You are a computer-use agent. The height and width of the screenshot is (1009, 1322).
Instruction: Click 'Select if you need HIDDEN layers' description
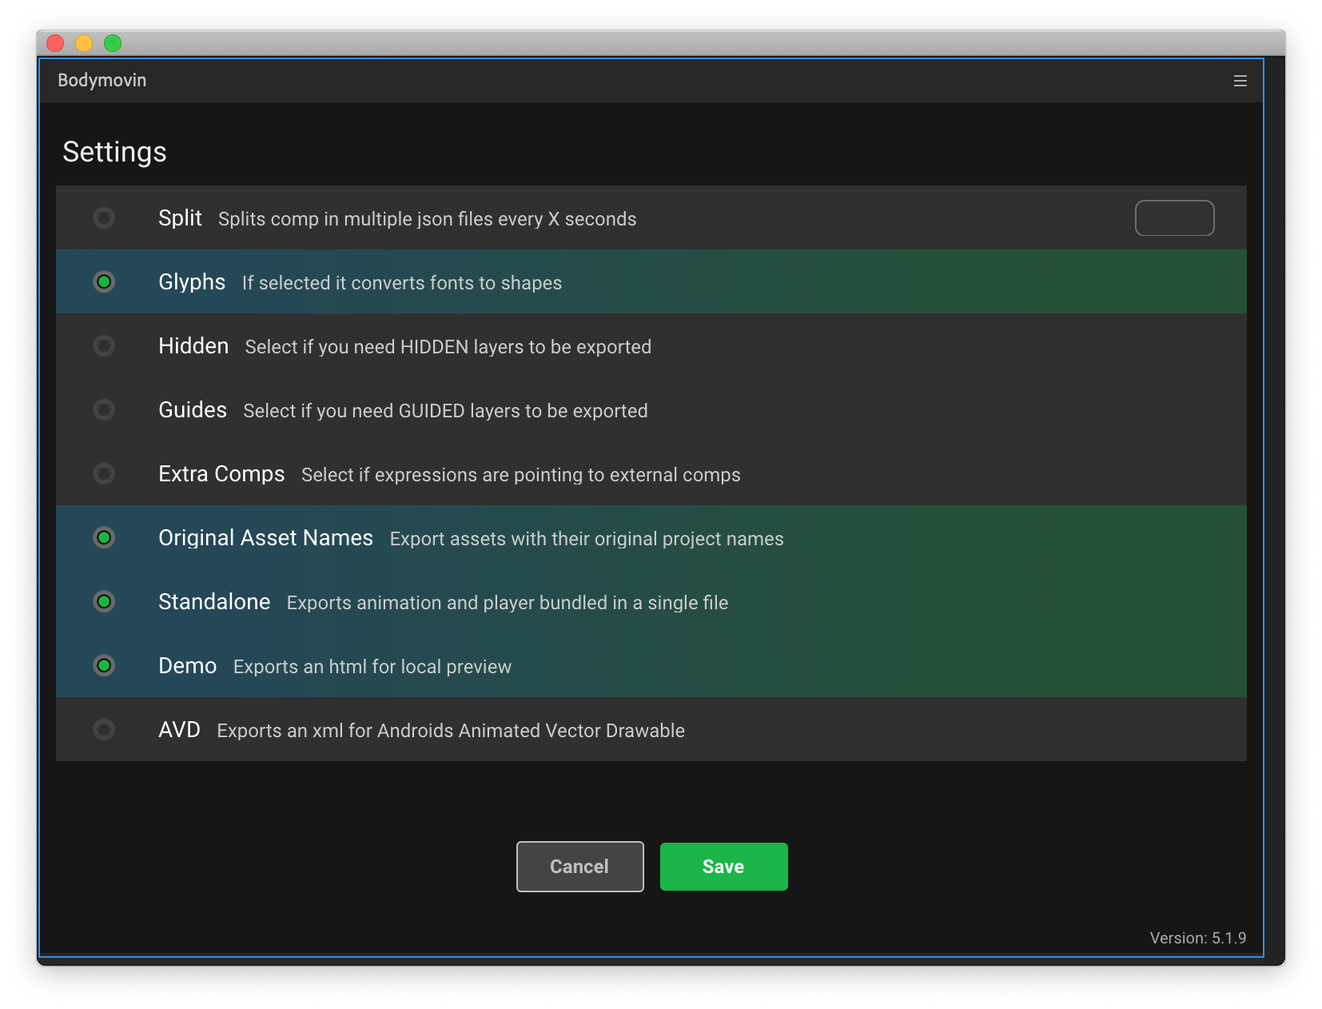[x=448, y=347]
